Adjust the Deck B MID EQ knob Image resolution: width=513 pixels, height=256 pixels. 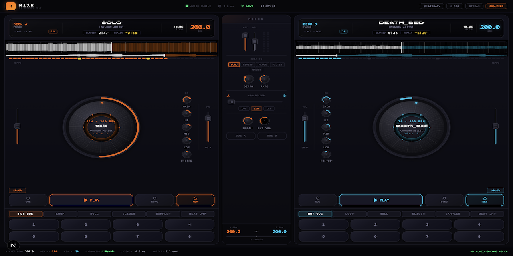pyautogui.click(x=326, y=127)
